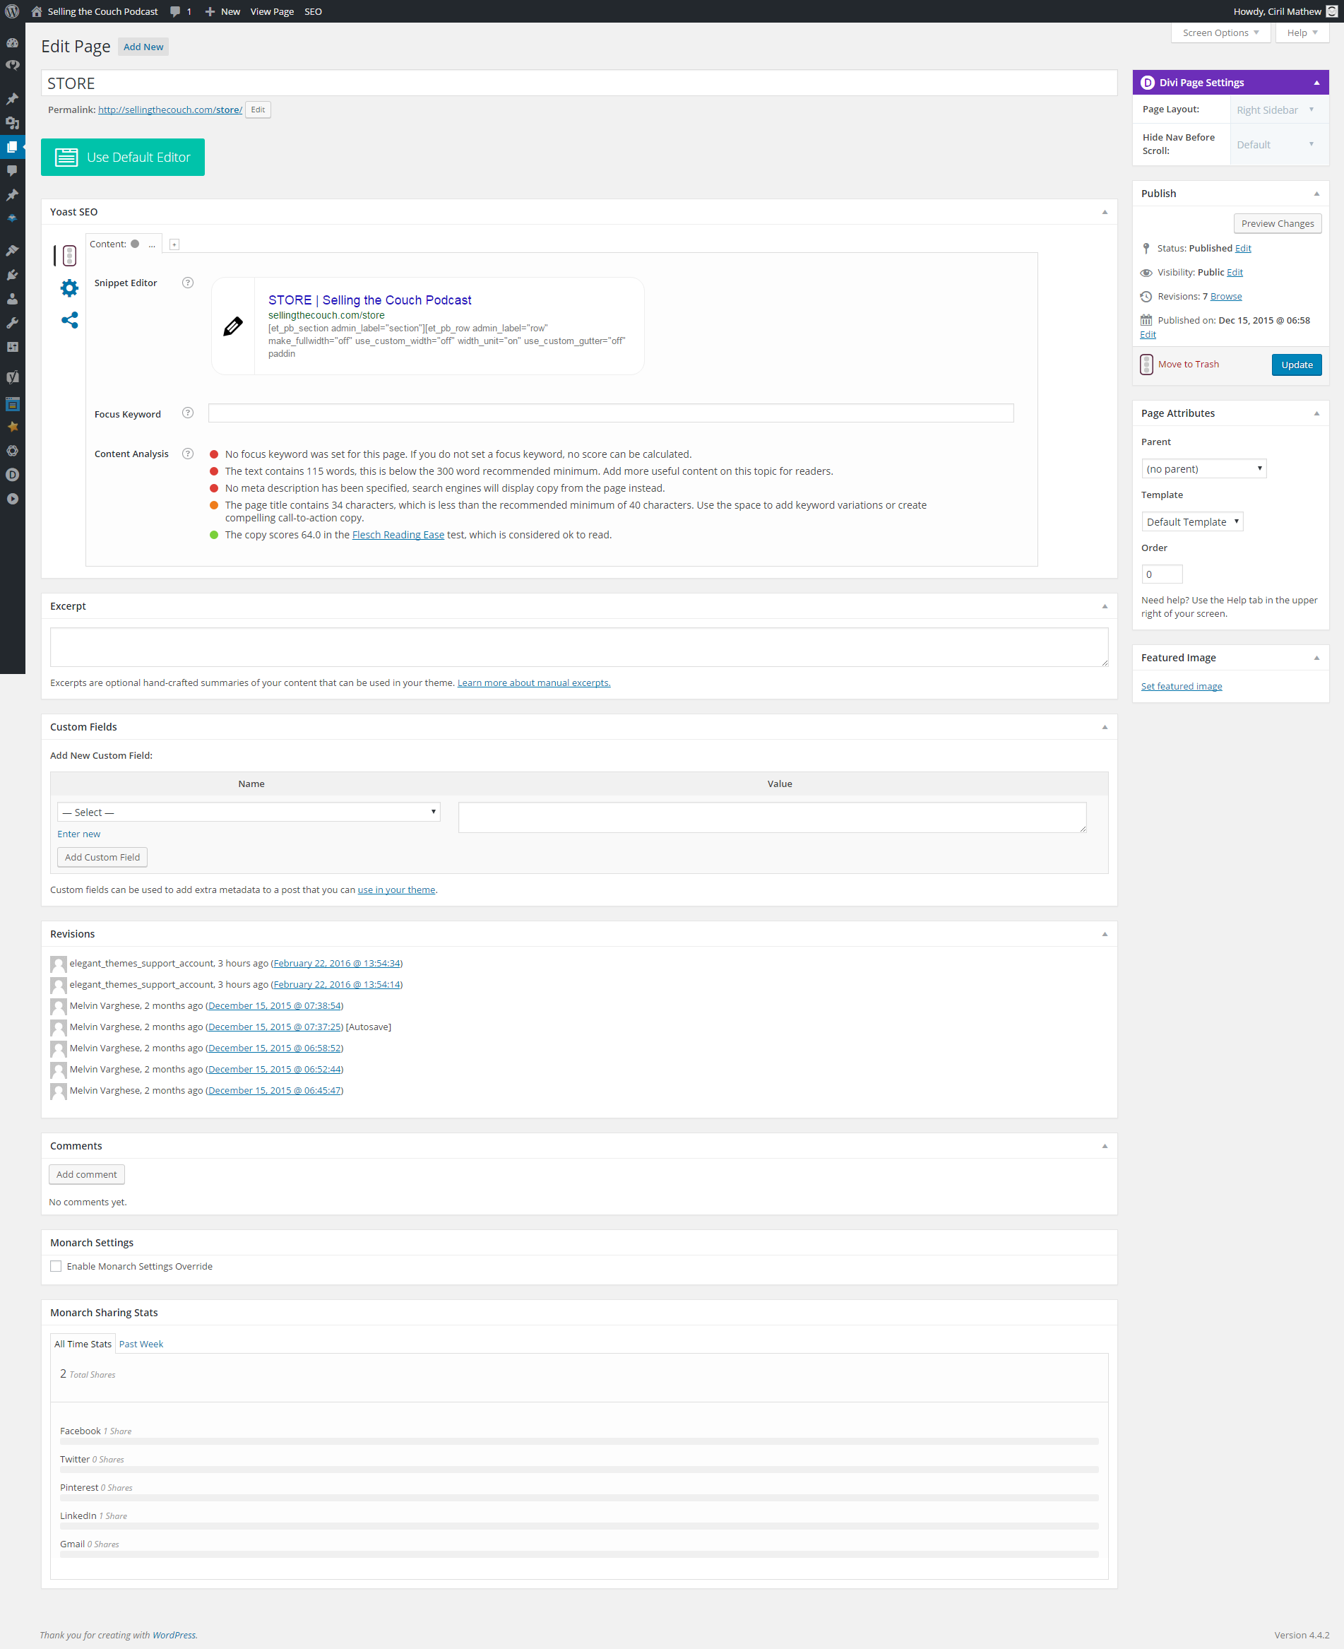The image size is (1344, 1649).
Task: Click the home icon beside the site name
Action: pyautogui.click(x=37, y=11)
